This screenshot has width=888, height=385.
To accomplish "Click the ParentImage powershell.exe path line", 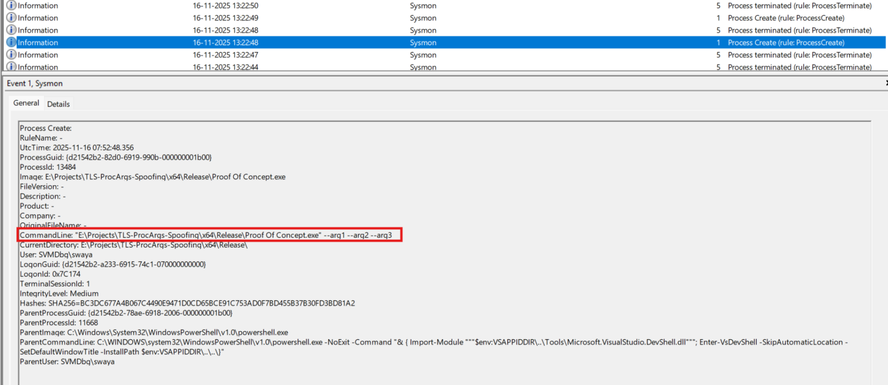I will [x=154, y=332].
